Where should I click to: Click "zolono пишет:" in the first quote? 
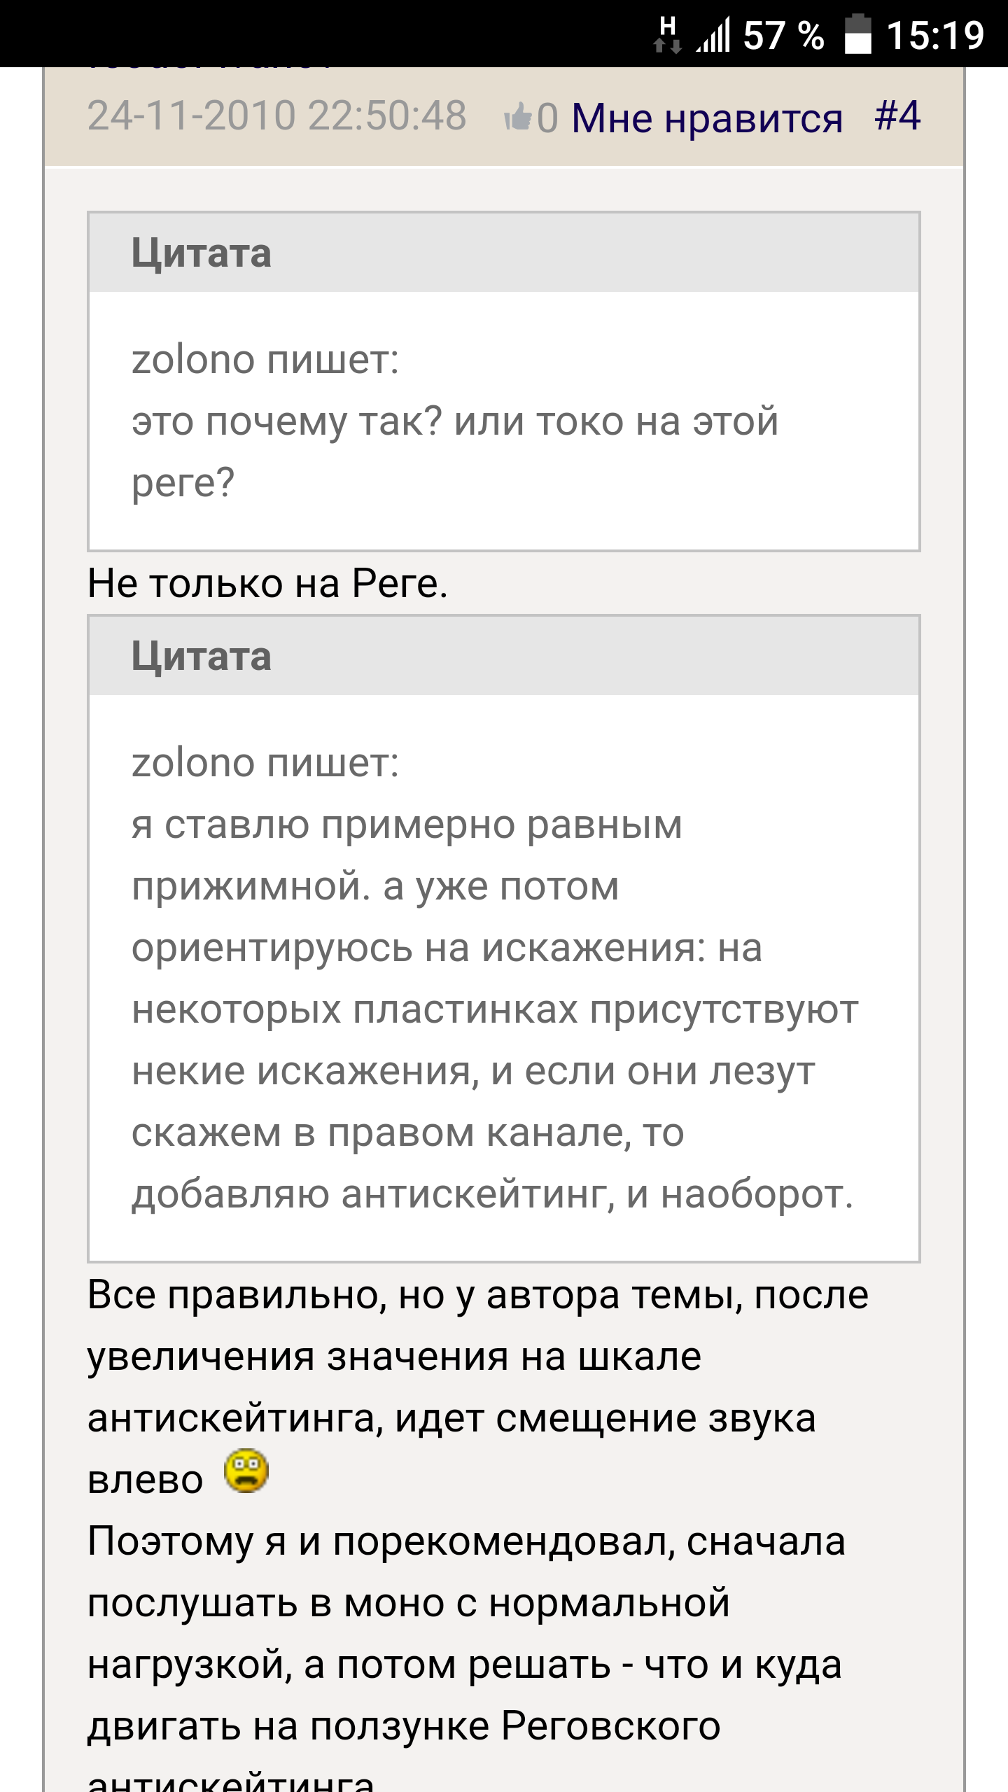(x=265, y=360)
